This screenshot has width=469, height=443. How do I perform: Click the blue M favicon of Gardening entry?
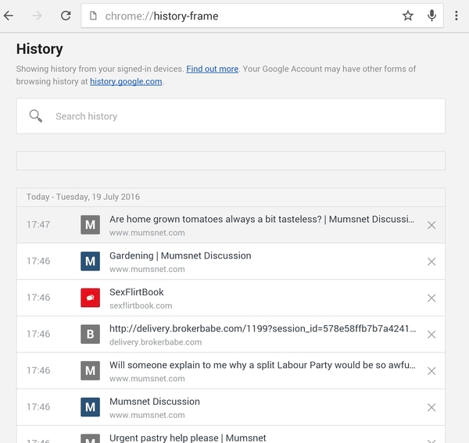tap(91, 261)
